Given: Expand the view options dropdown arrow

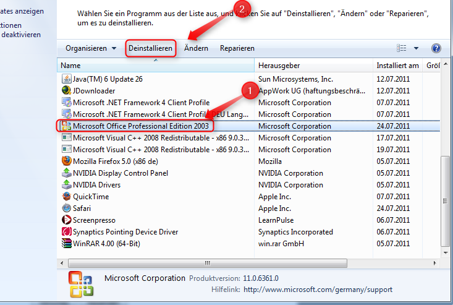Looking at the screenshot, I should pyautogui.click(x=416, y=48).
